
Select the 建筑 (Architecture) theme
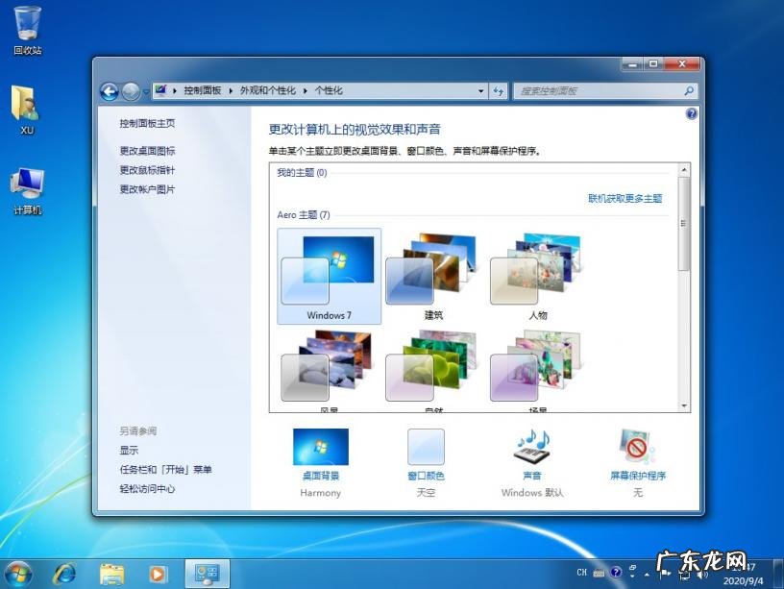tap(433, 276)
